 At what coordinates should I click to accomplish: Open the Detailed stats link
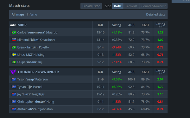pyautogui.click(x=155, y=15)
